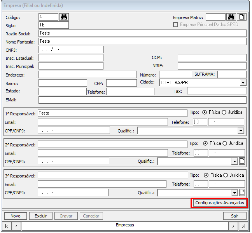Click Email field of 3º Responsável
The height and width of the screenshot is (233, 252).
[x=102, y=184]
